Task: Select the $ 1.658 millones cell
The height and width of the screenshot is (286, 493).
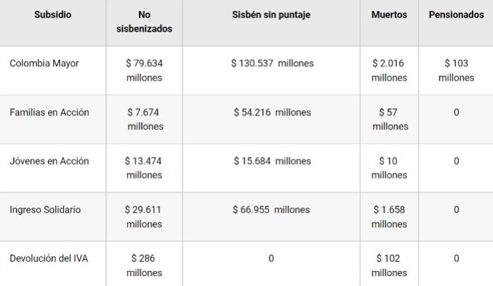Action: coord(389,217)
